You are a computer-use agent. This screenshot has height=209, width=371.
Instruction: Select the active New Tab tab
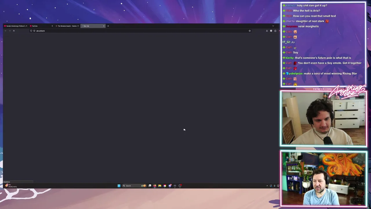pyautogui.click(x=92, y=26)
